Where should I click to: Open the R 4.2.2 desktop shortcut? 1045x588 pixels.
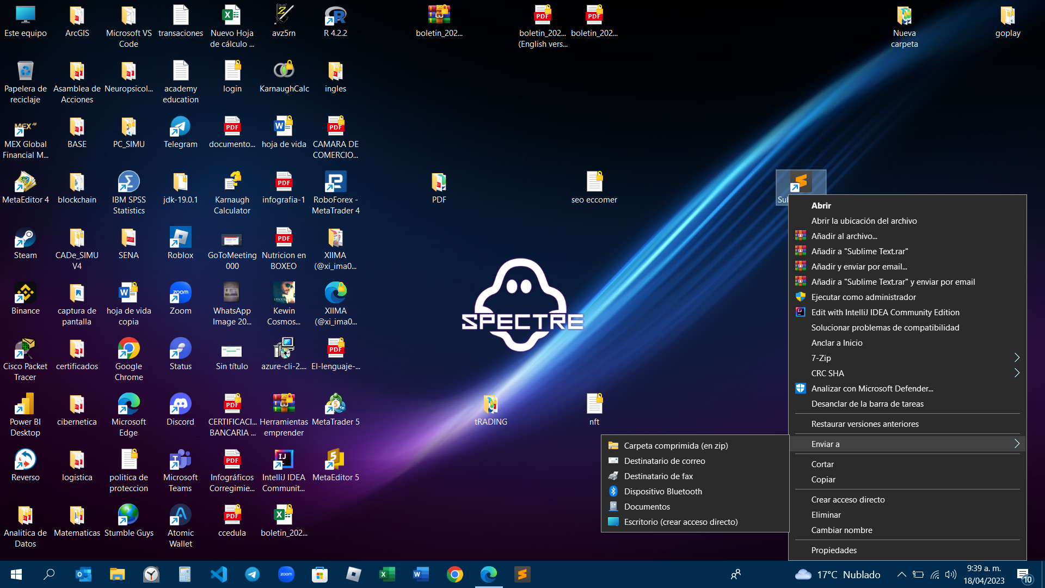coord(335,21)
